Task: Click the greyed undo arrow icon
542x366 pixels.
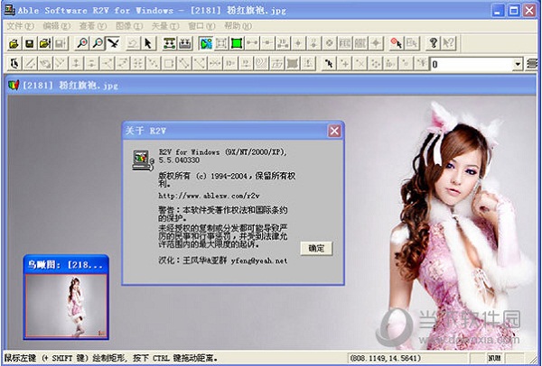Action: tap(133, 43)
